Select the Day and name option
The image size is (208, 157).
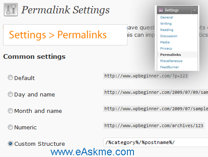[x=10, y=94]
